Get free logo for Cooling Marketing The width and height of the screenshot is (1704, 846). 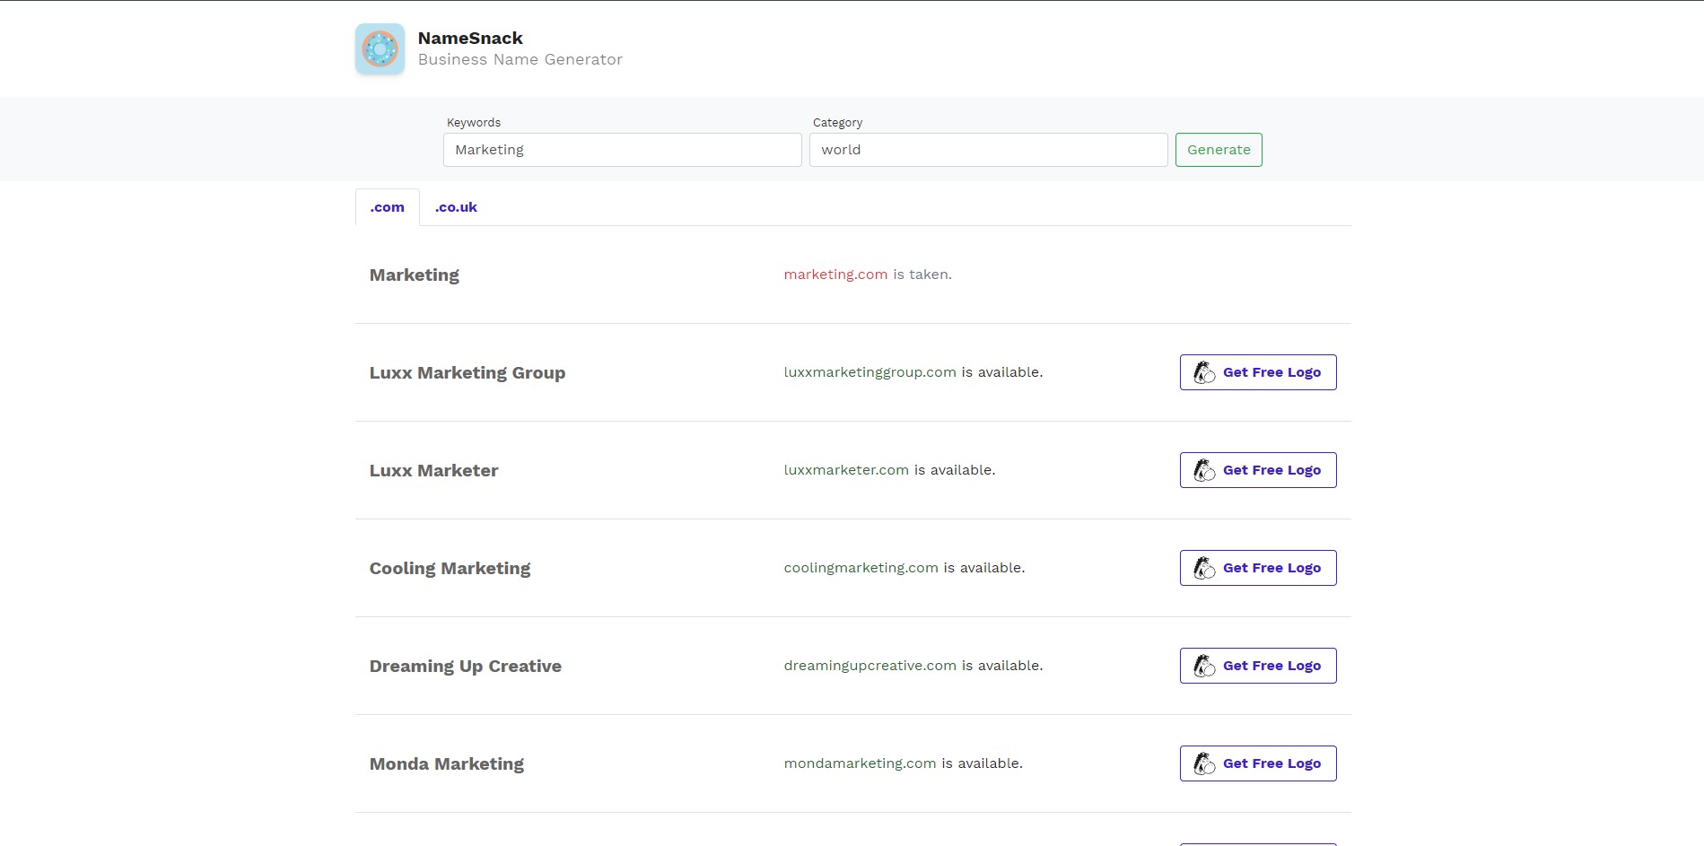[1258, 568]
